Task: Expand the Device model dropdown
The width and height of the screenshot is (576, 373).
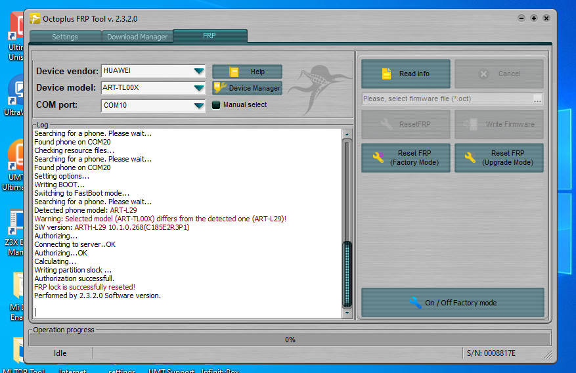Action: click(x=199, y=88)
